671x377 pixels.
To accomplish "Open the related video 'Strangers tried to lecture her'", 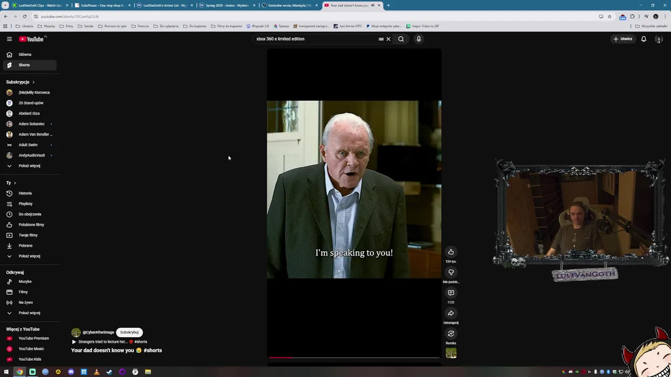I will pyautogui.click(x=109, y=342).
